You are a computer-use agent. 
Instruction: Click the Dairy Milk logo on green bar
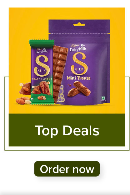42,51
